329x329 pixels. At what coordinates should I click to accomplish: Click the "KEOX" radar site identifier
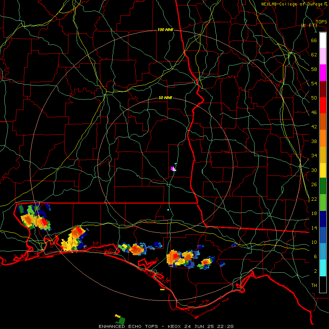pyautogui.click(x=175, y=326)
